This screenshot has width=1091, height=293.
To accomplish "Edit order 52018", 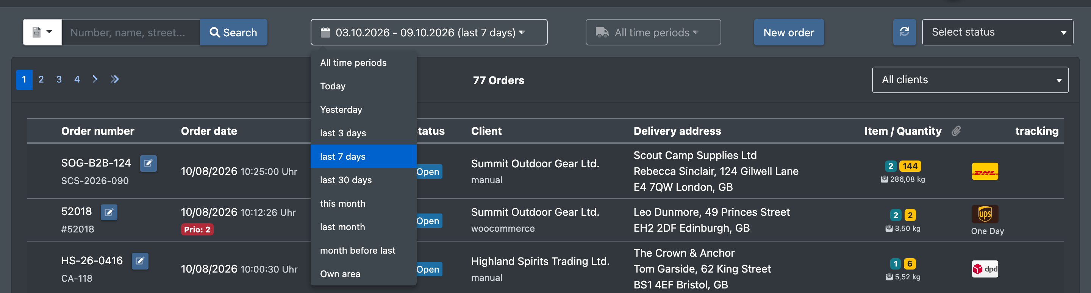I will point(109,212).
